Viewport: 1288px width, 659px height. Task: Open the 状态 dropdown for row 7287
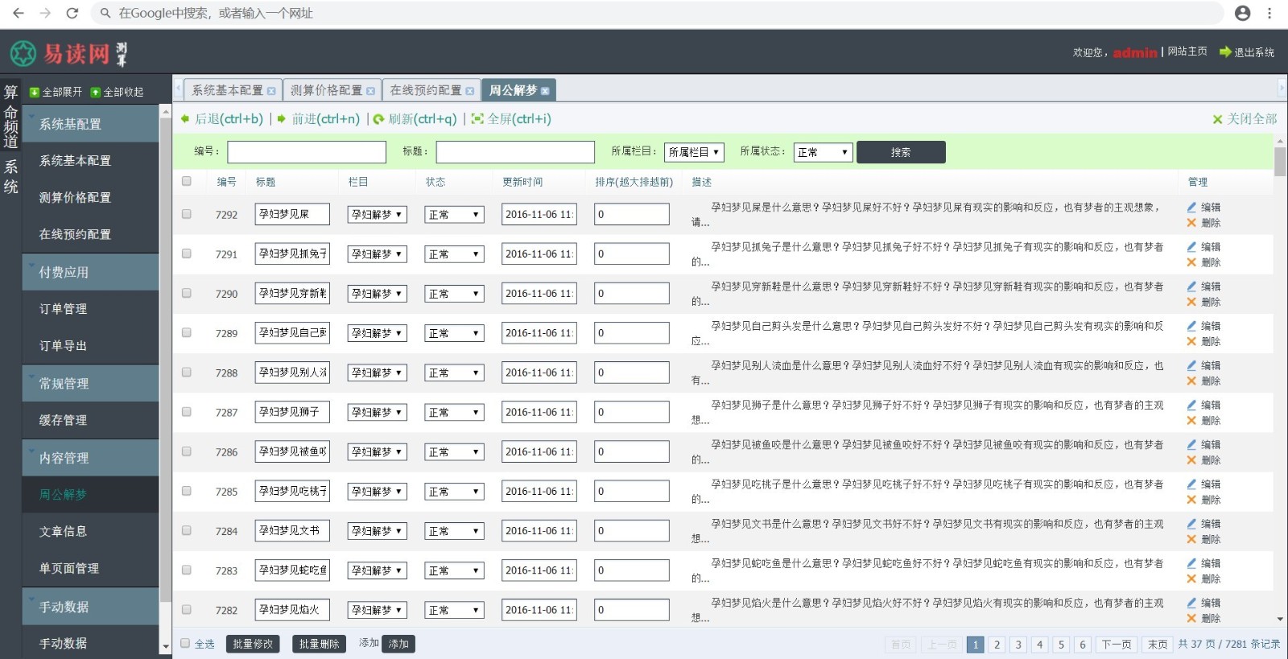pyautogui.click(x=454, y=412)
